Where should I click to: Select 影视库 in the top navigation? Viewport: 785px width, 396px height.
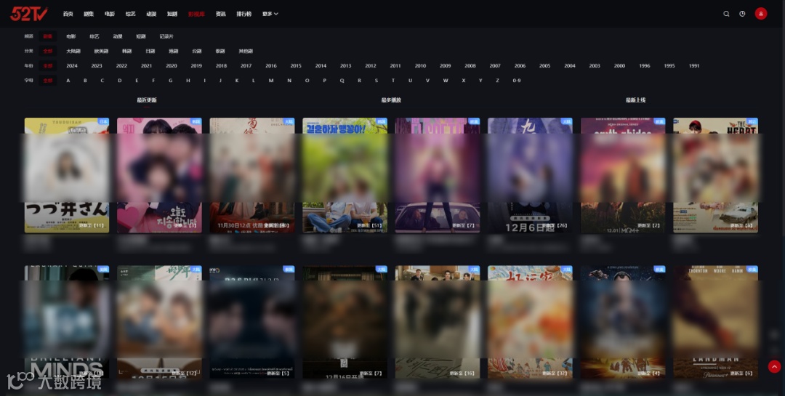(196, 14)
